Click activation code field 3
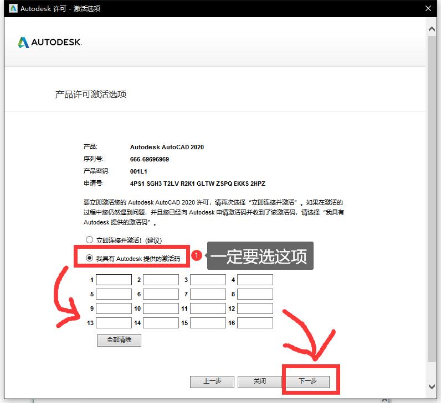 [208, 280]
